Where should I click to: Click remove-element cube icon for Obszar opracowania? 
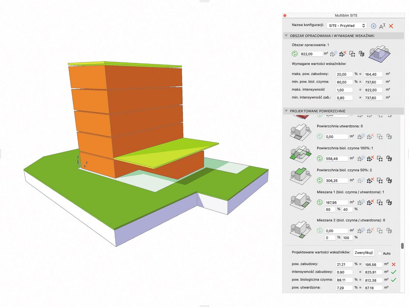tap(343, 54)
